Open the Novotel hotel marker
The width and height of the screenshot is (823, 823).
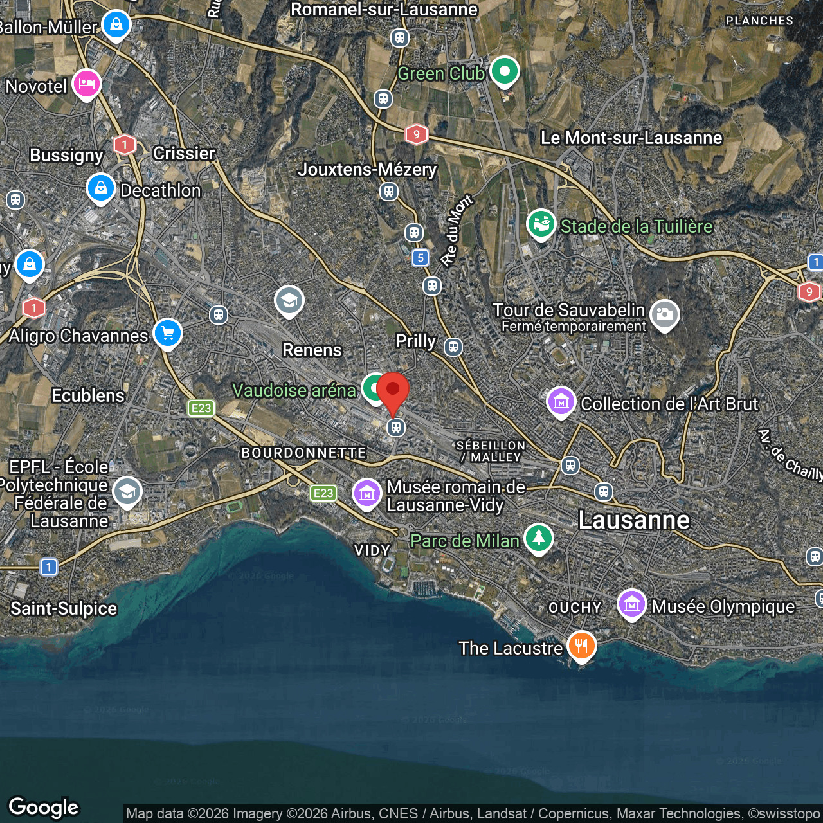click(x=86, y=84)
